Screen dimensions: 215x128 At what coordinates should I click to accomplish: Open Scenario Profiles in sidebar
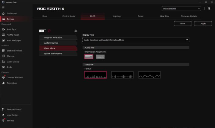[15, 51]
